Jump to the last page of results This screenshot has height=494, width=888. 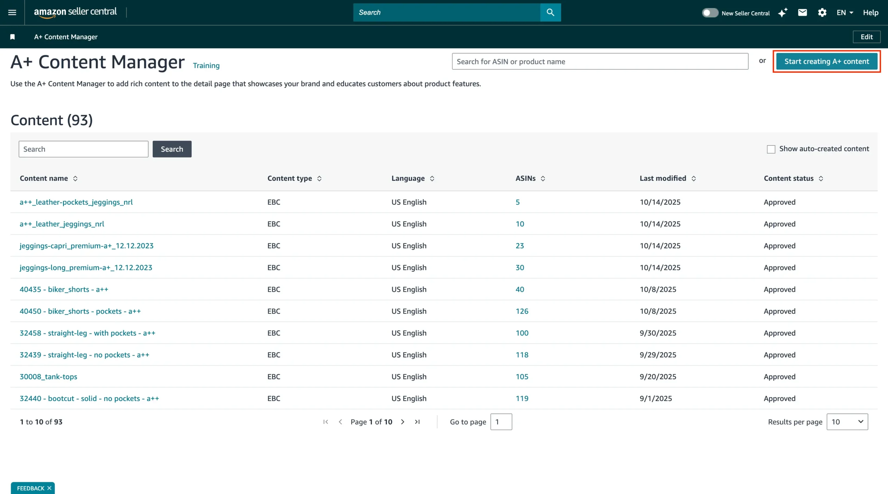click(417, 422)
